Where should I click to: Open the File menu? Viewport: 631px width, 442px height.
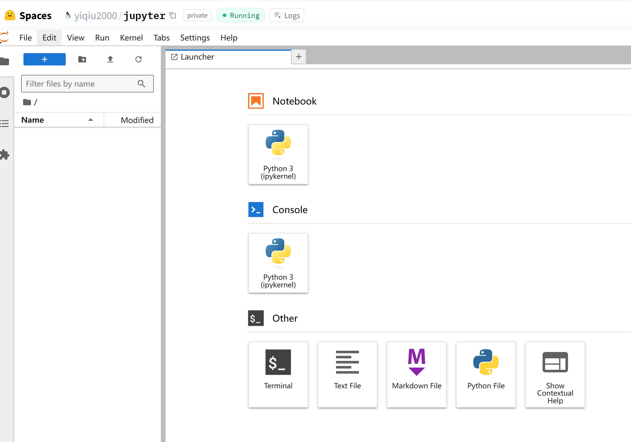click(x=26, y=38)
